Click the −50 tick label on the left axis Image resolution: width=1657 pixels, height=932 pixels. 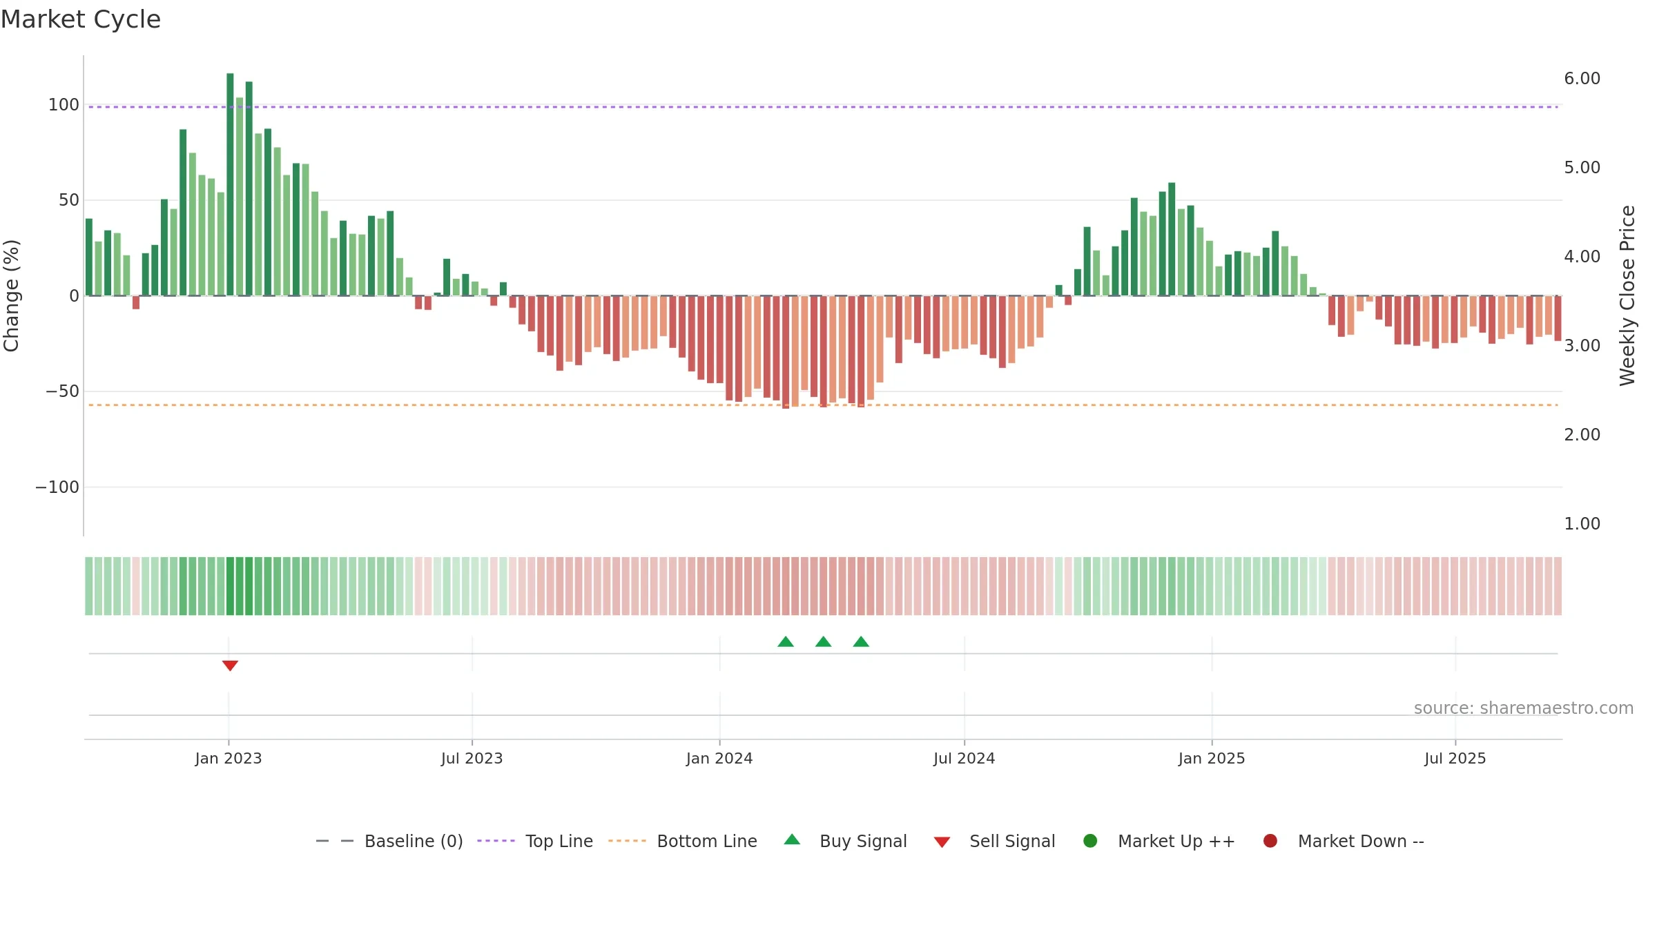(x=62, y=391)
